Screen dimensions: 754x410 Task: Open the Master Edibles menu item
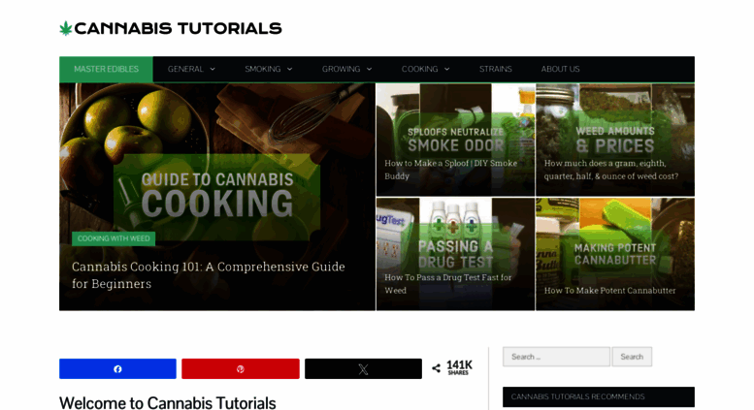[107, 69]
